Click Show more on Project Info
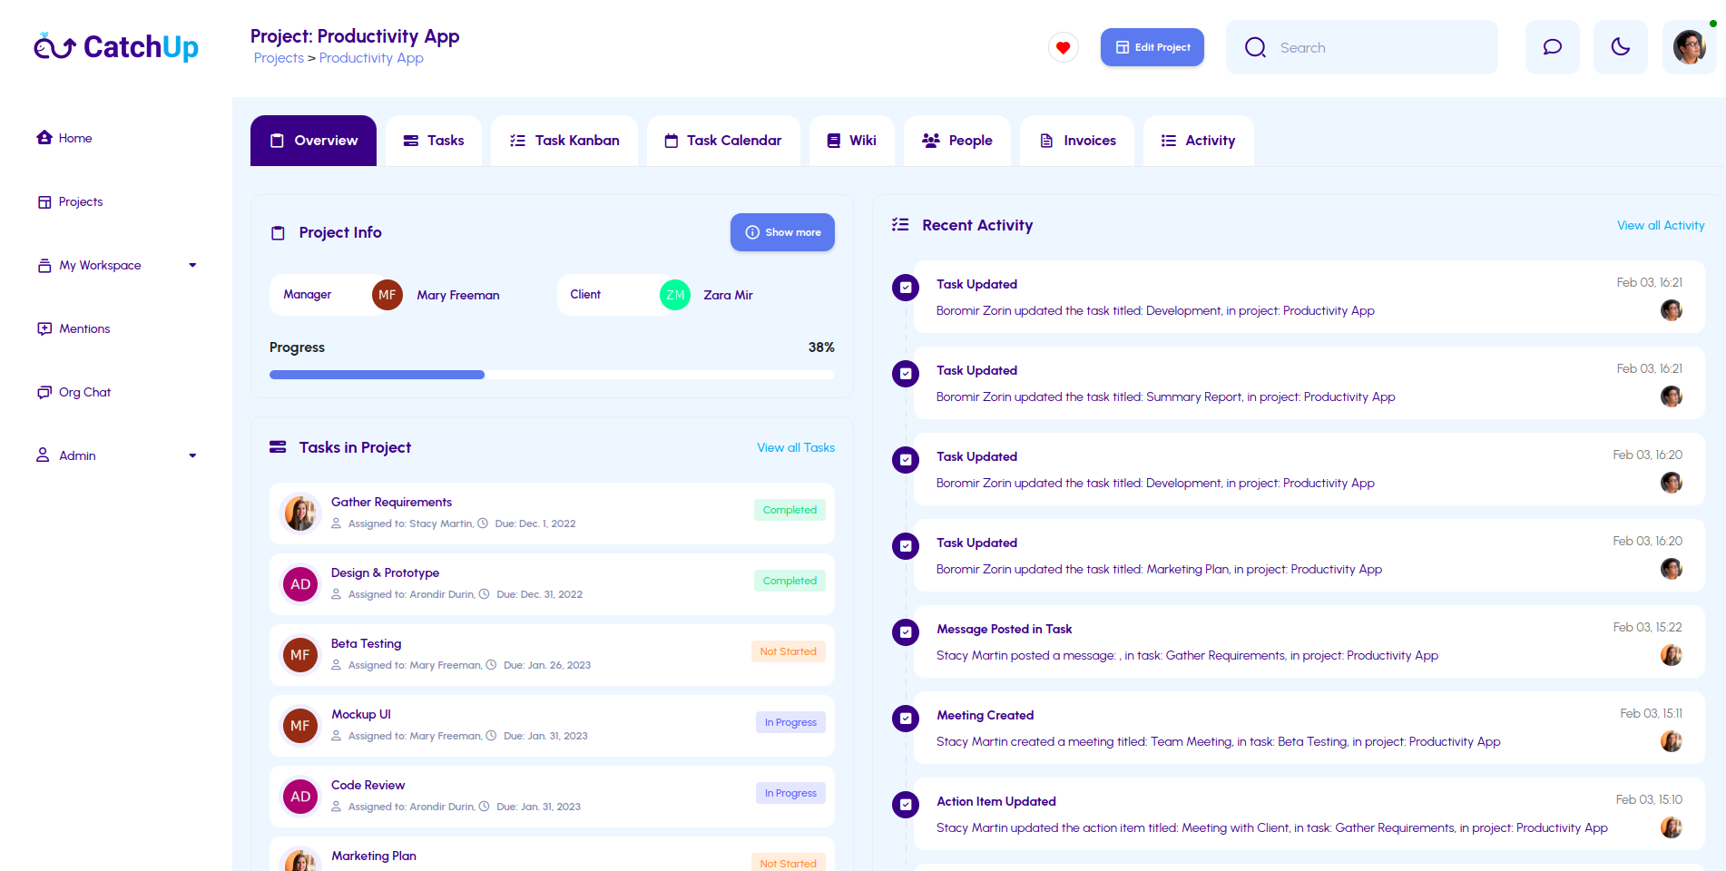The height and width of the screenshot is (871, 1726). pyautogui.click(x=781, y=232)
